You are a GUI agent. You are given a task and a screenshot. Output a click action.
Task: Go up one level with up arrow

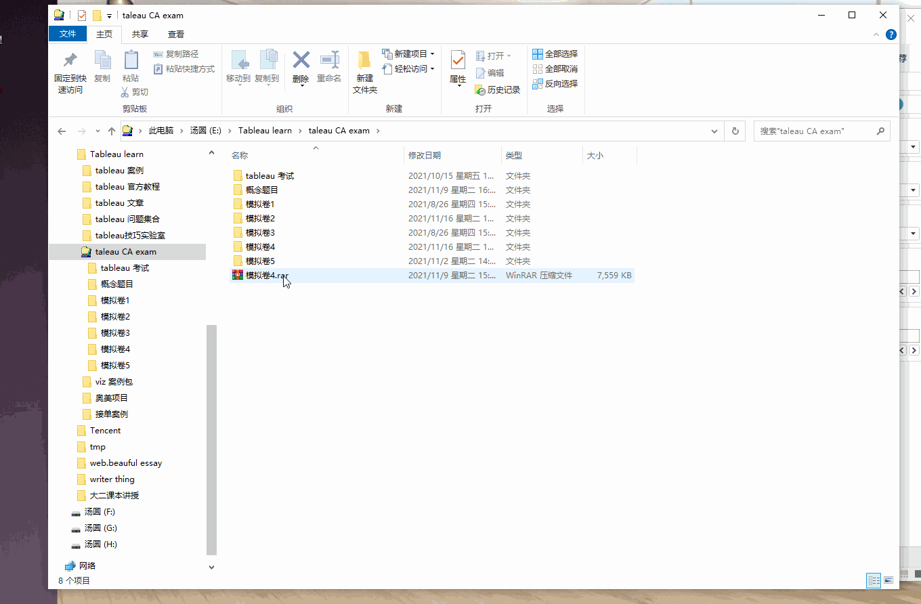112,131
